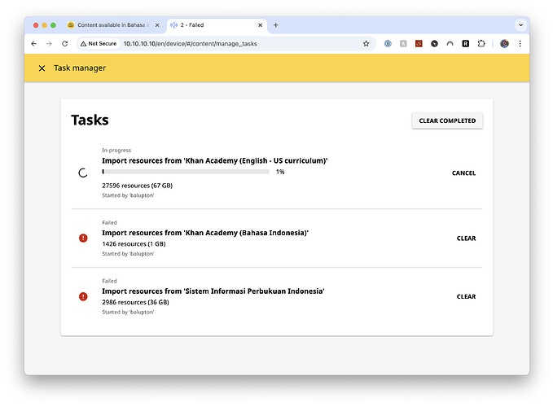The image size is (553, 407).
Task: Bookmark this page with the star icon
Action: click(366, 44)
